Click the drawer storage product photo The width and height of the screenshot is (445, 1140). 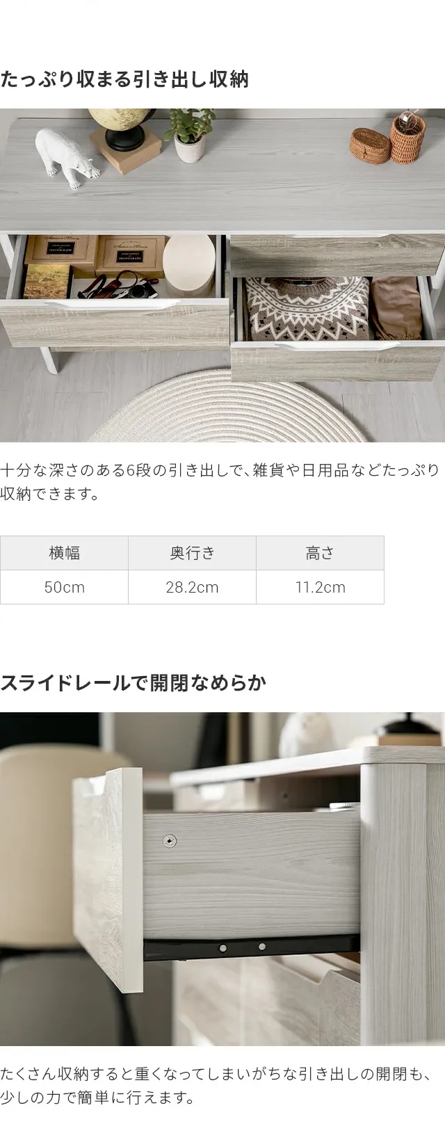(x=222, y=275)
